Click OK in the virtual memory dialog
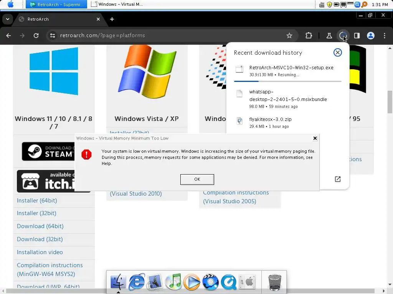Screen dimensions: 393x294 197,180
